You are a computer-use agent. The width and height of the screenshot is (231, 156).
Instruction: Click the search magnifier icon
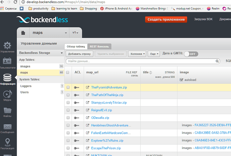217,61
